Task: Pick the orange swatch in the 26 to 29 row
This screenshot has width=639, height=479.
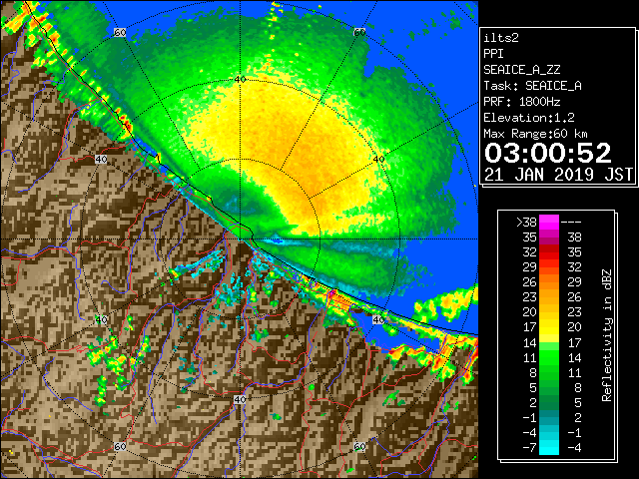Action: click(549, 281)
